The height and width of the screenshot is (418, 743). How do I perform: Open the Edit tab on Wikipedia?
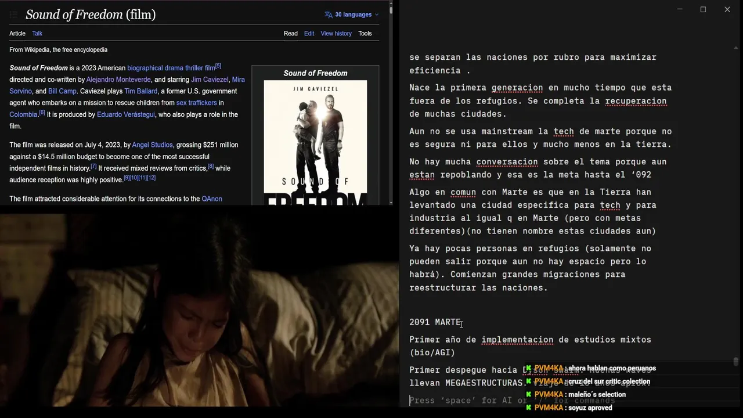309,34
